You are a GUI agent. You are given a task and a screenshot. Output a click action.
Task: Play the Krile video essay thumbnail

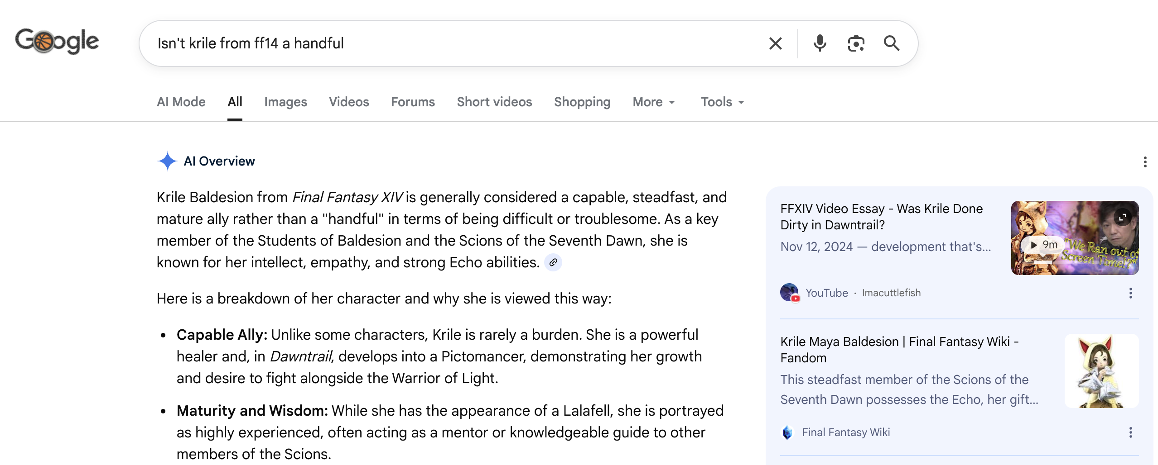(x=1075, y=238)
